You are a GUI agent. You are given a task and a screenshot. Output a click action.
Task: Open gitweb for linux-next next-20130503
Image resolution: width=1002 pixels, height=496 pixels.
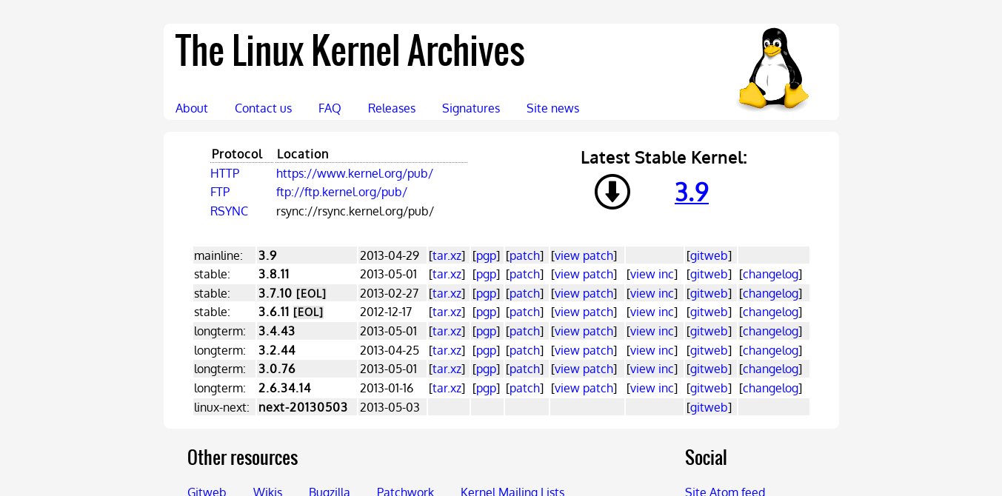coord(709,407)
